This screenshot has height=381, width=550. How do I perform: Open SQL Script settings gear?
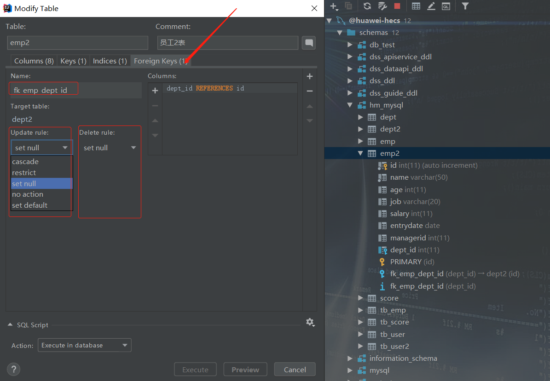click(310, 322)
